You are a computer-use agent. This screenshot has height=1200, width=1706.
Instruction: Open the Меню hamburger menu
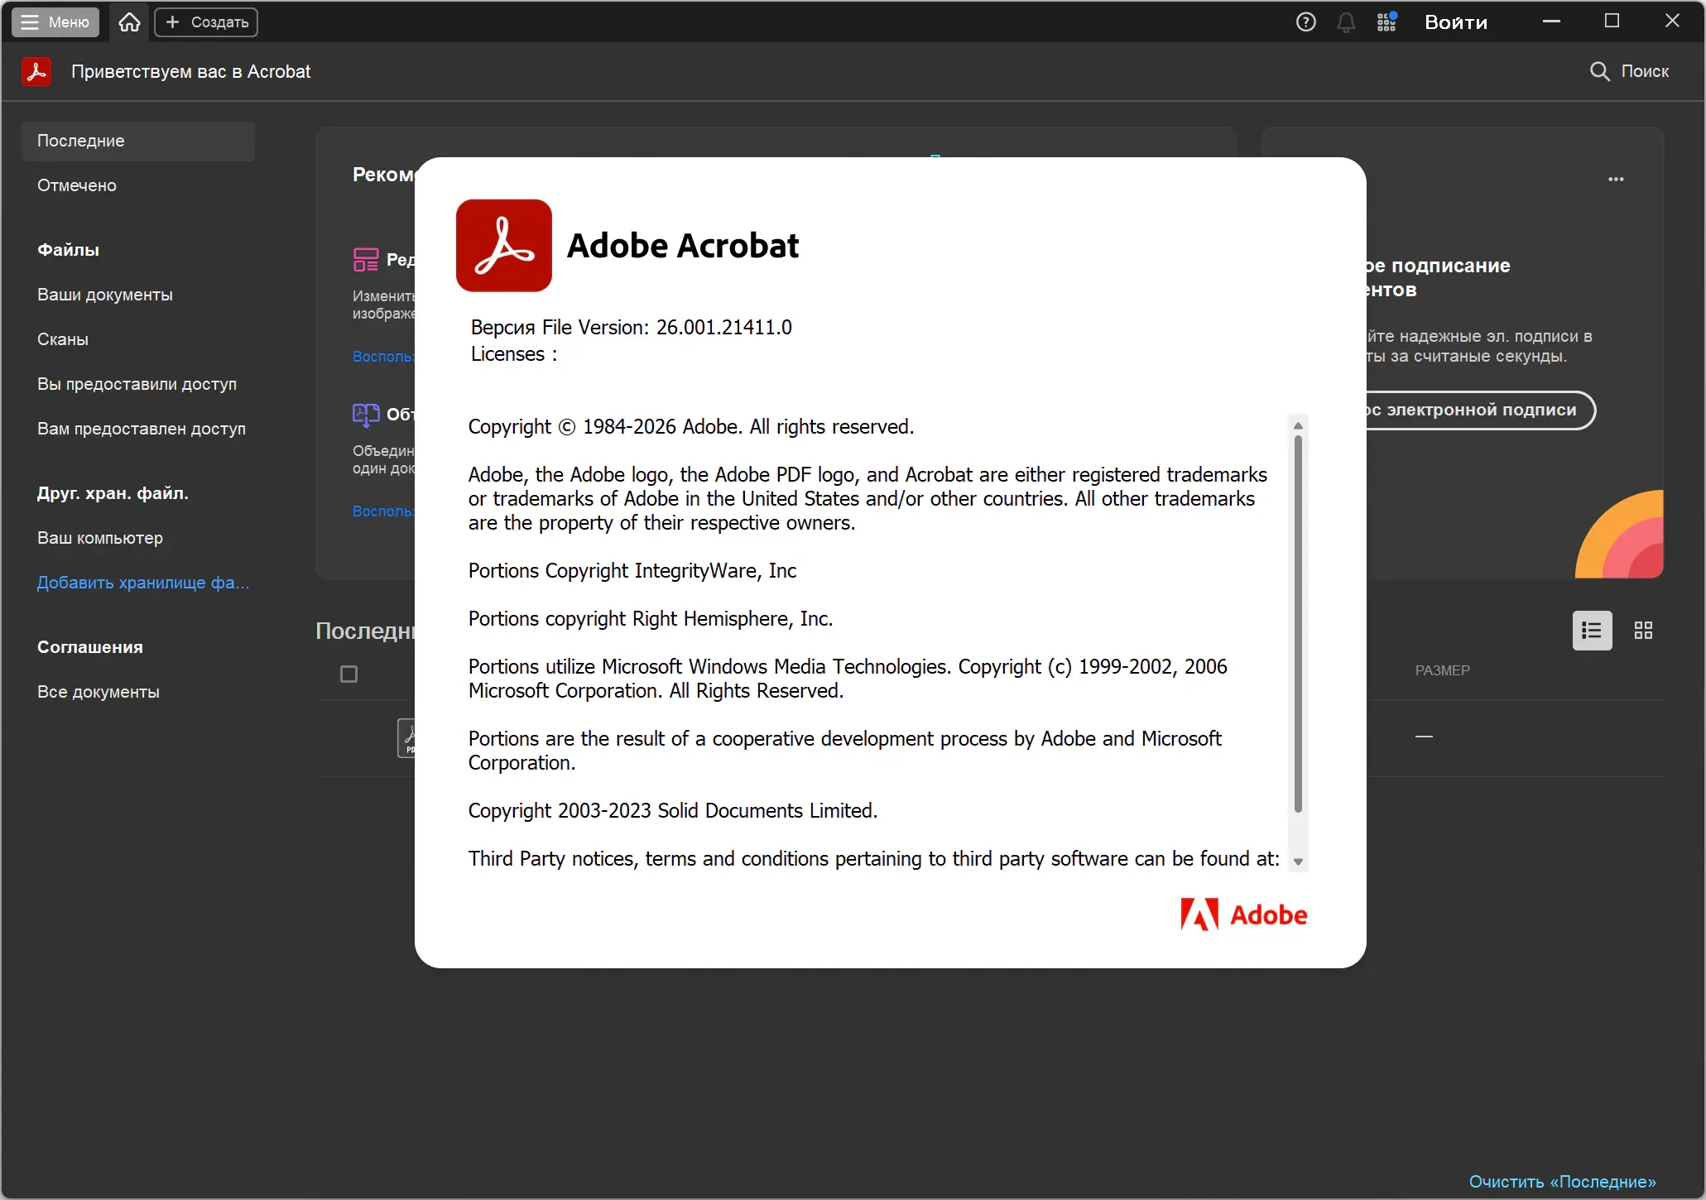[55, 22]
